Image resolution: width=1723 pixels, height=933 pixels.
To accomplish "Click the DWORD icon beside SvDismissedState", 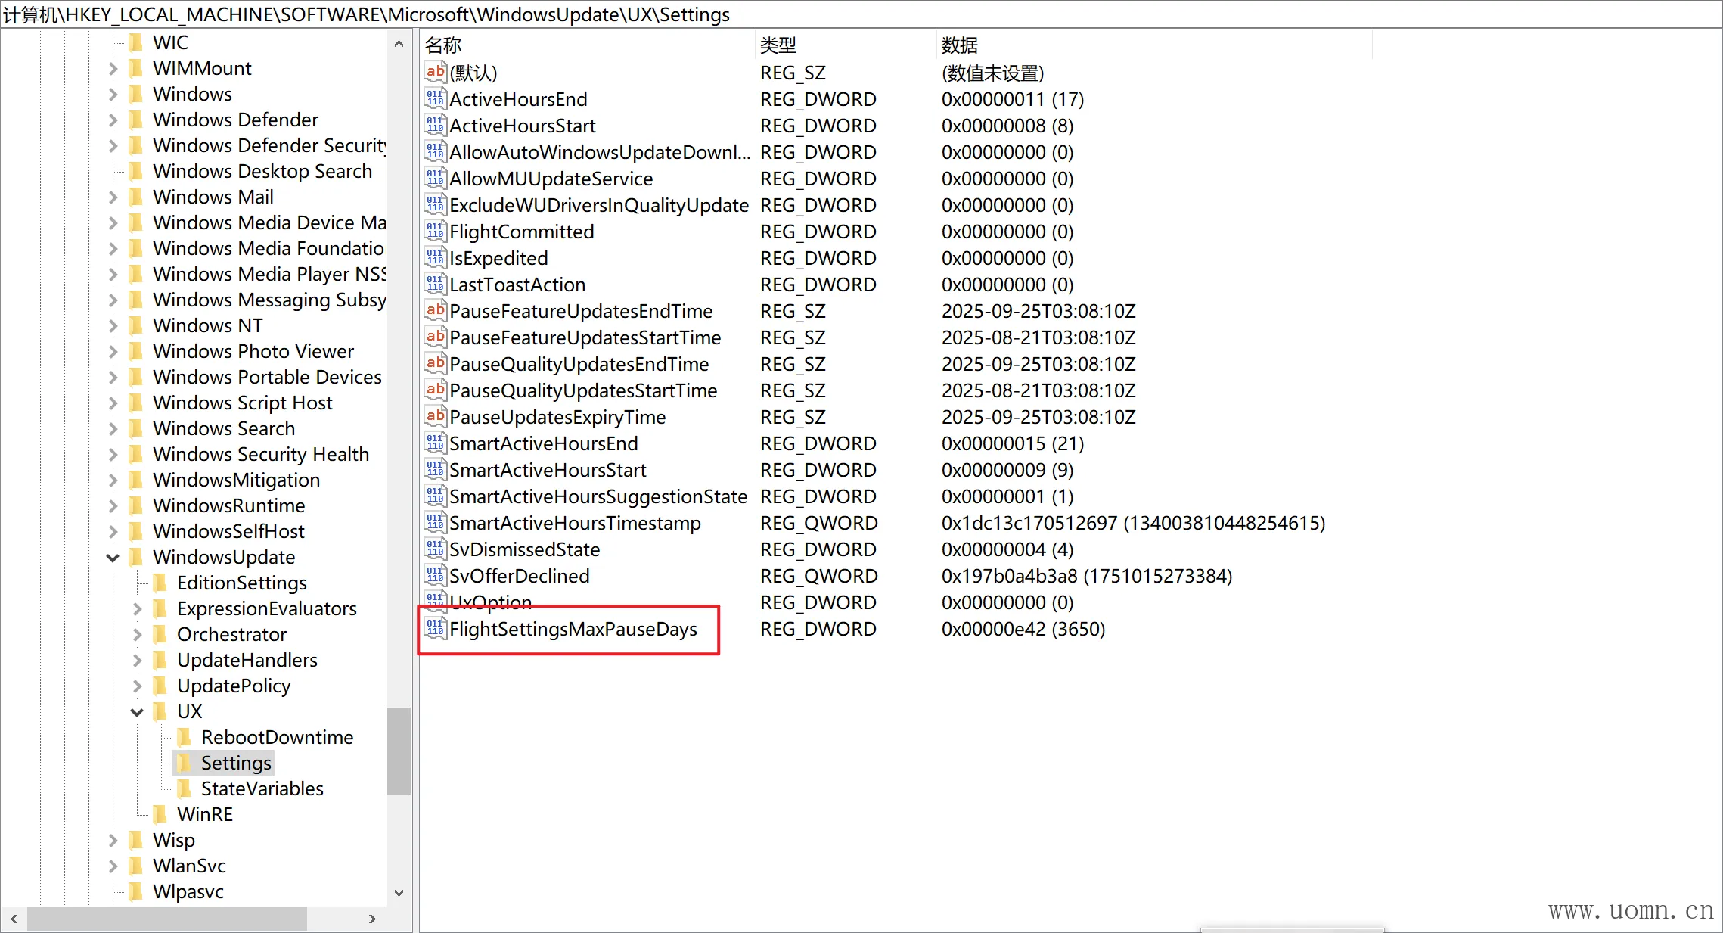I will (435, 549).
